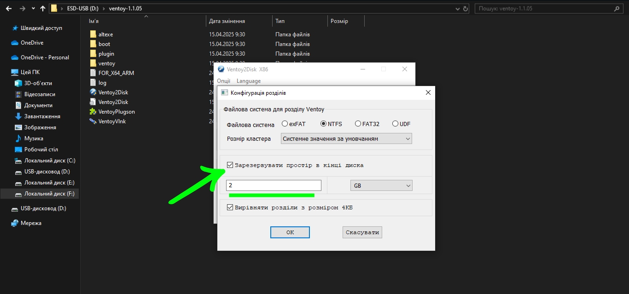Click the date 15.04.2025 9:30 for altexe
The width and height of the screenshot is (629, 294).
[227, 35]
